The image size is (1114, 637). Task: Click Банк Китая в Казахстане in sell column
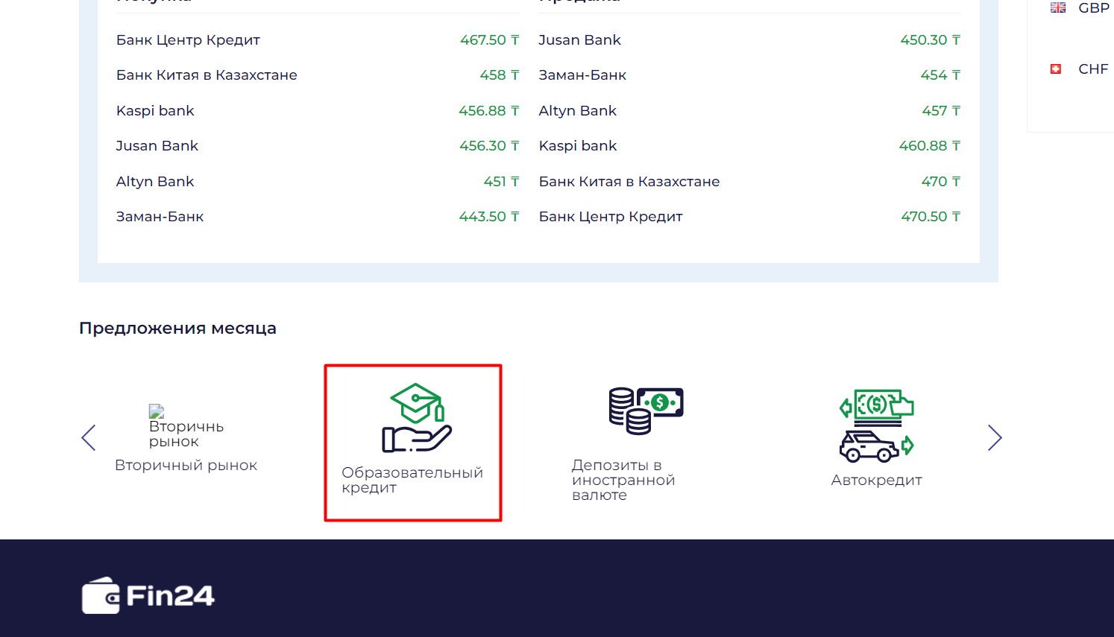tap(629, 182)
